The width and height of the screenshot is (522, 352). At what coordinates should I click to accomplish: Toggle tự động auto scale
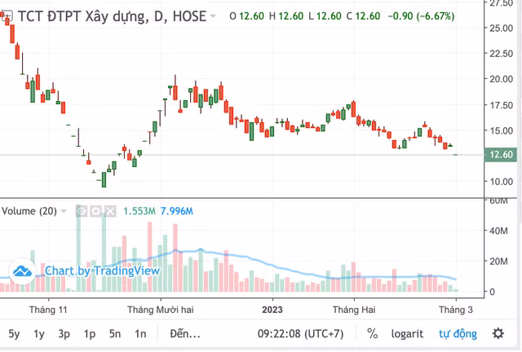tap(457, 333)
